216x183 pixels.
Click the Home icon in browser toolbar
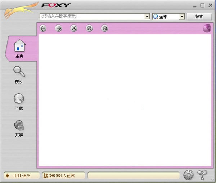coord(104,28)
